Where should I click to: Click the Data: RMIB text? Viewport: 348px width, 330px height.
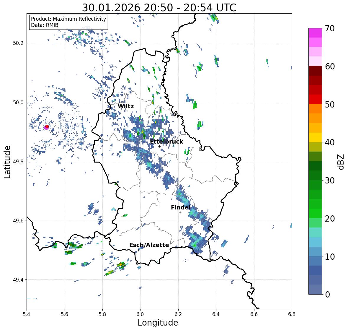point(45,25)
